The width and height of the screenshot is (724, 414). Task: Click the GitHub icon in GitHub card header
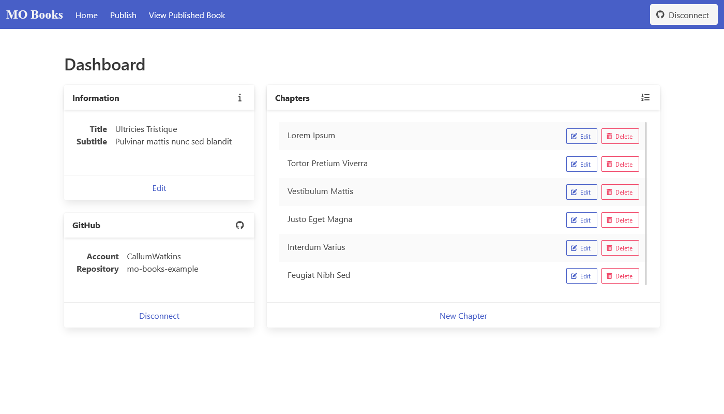click(239, 225)
